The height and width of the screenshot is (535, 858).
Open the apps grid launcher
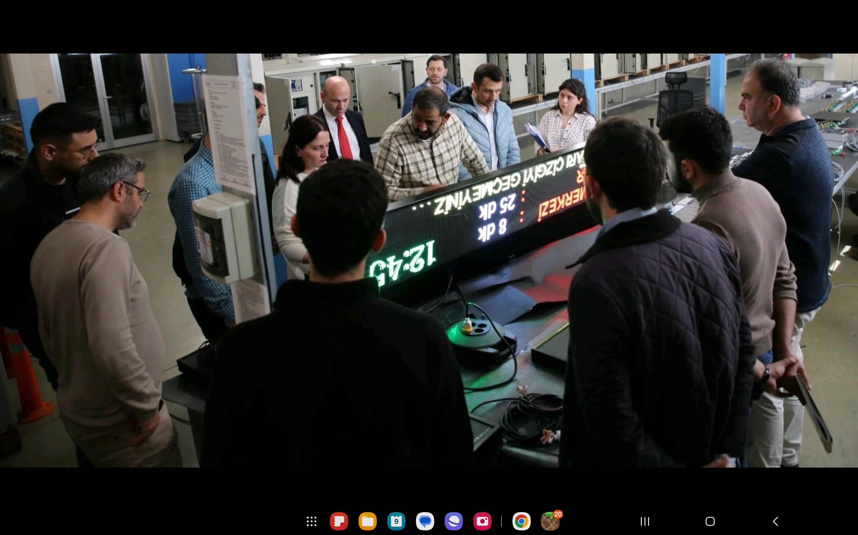[x=311, y=521]
